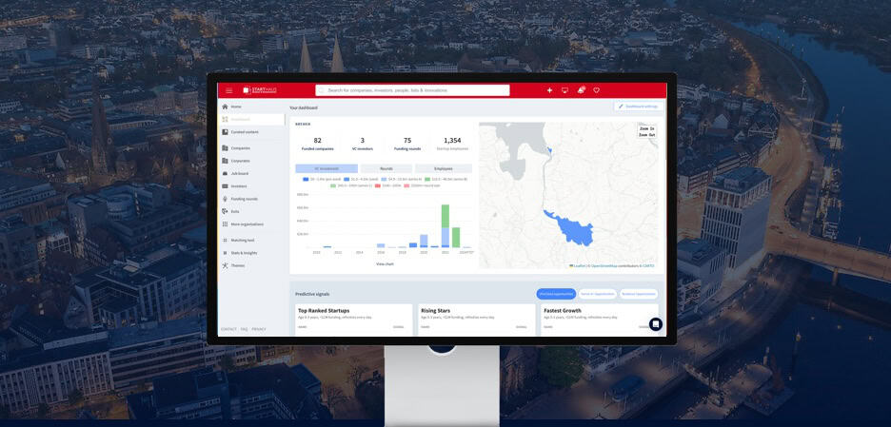Screen dimensions: 891x427
Task: Click the monitor icon in the header
Action: point(564,90)
